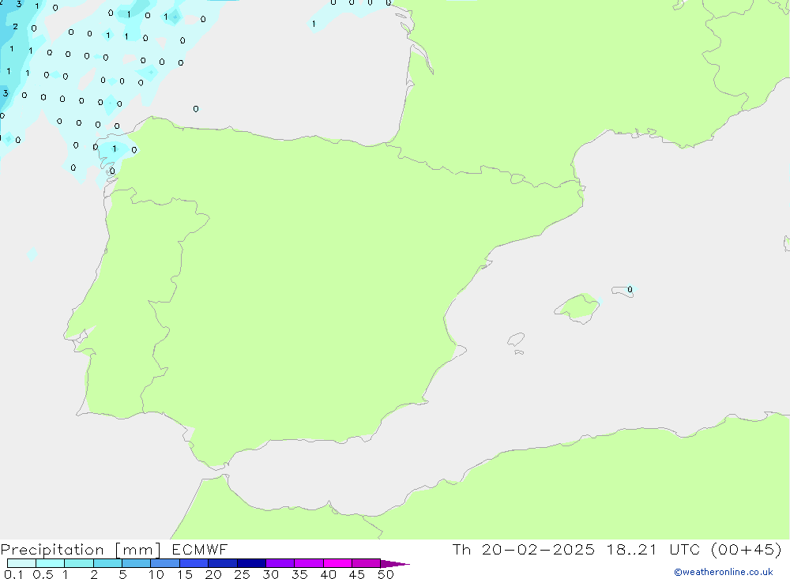
Task: Click Mallorca island on the map
Action: [x=577, y=307]
